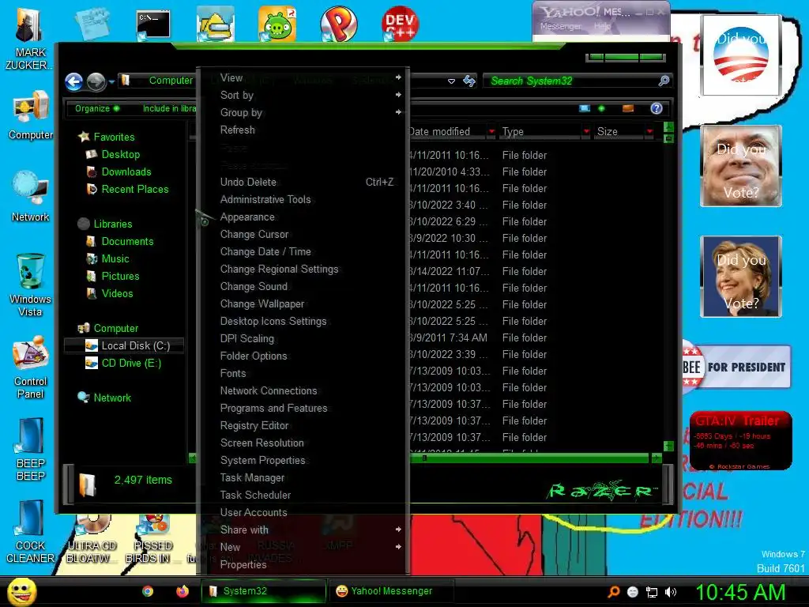
Task: Select Local Disk (C:) in navigation pane
Action: (124, 346)
